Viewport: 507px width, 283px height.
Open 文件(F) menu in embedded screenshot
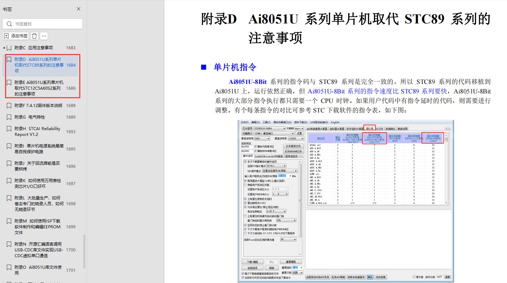pos(244,122)
